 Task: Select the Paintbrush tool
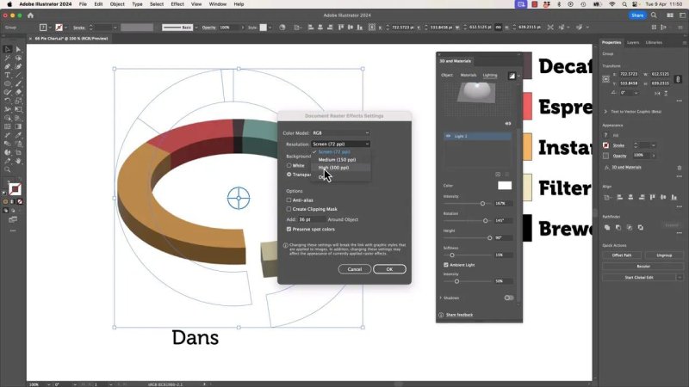click(x=18, y=83)
